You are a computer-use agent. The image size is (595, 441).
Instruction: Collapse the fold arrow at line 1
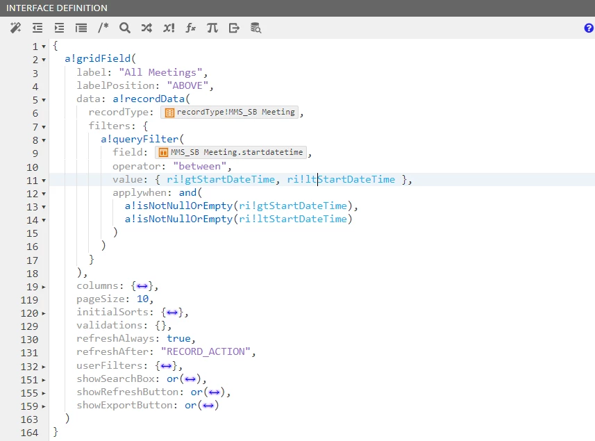coord(44,47)
